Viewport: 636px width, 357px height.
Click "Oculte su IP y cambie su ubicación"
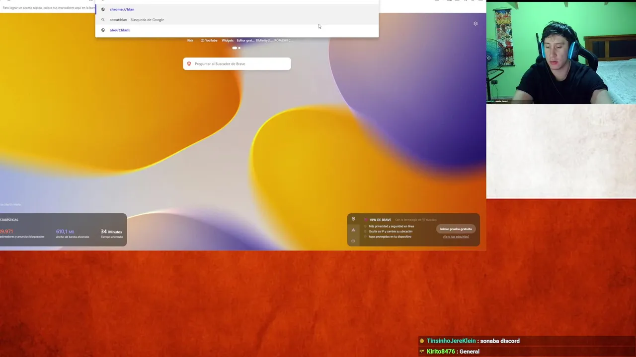click(x=391, y=232)
